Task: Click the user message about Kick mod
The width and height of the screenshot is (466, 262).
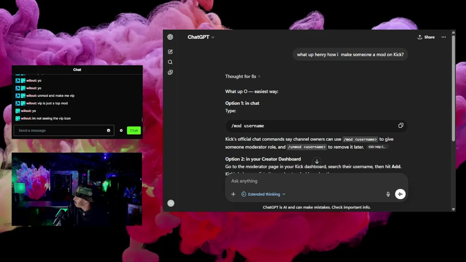Action: click(350, 55)
